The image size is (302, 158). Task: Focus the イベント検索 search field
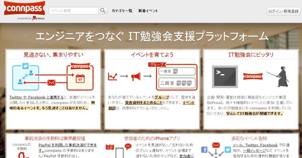click(x=73, y=11)
